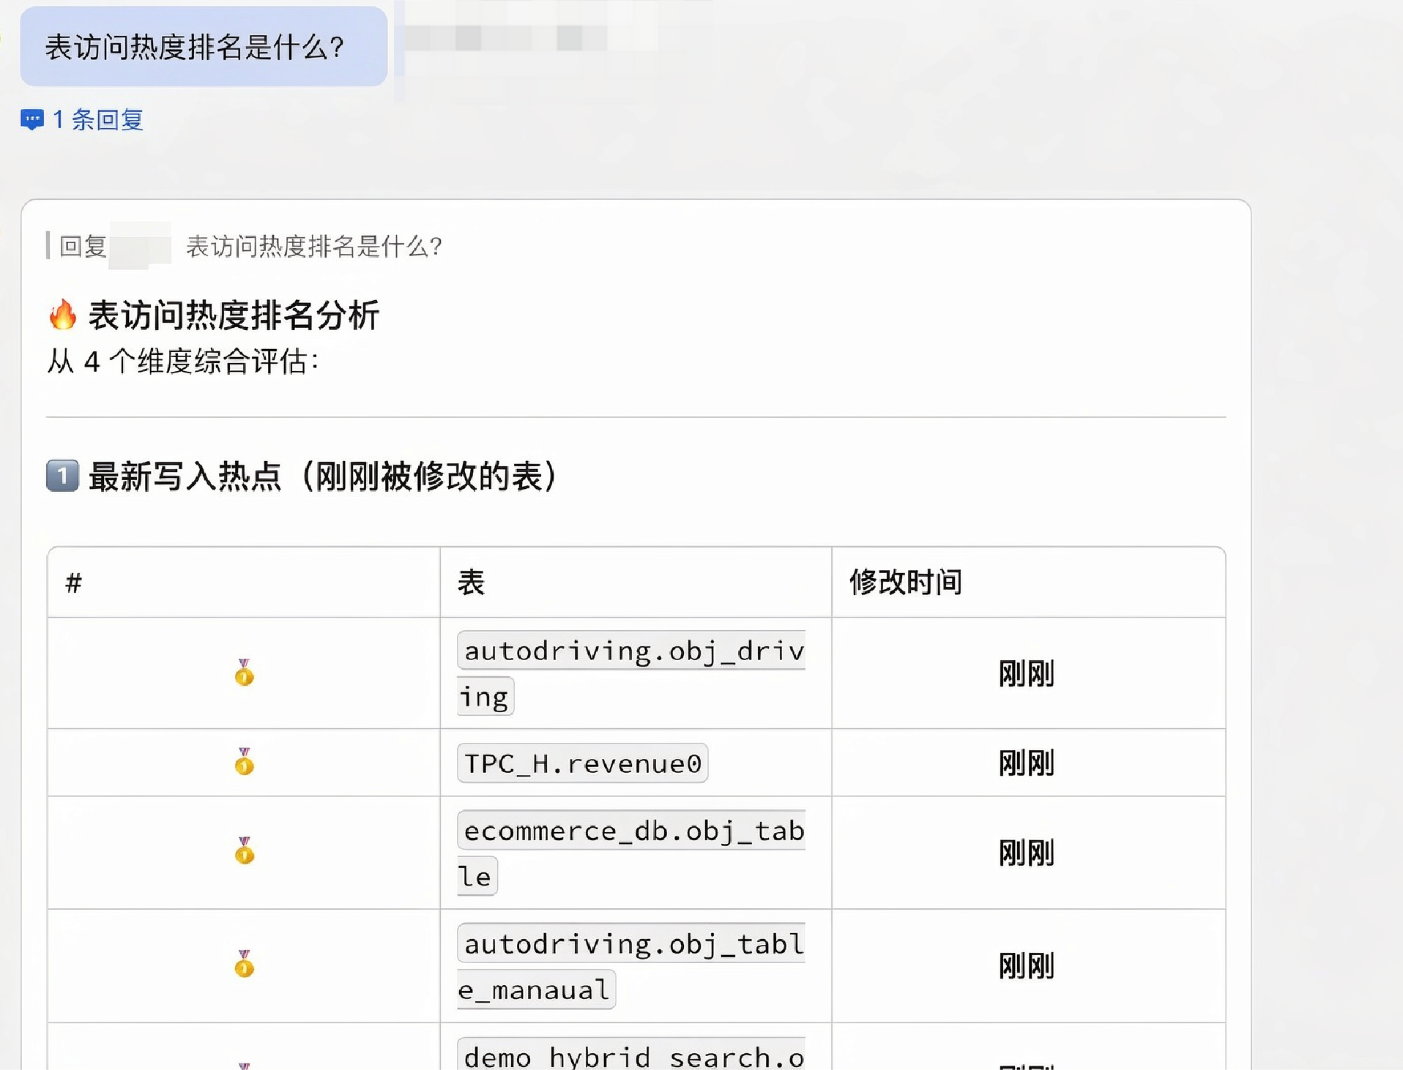Click table name TPC_H.revenue0
This screenshot has width=1403, height=1070.
click(583, 763)
